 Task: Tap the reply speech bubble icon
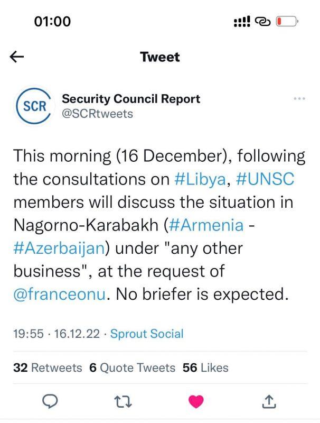point(50,401)
